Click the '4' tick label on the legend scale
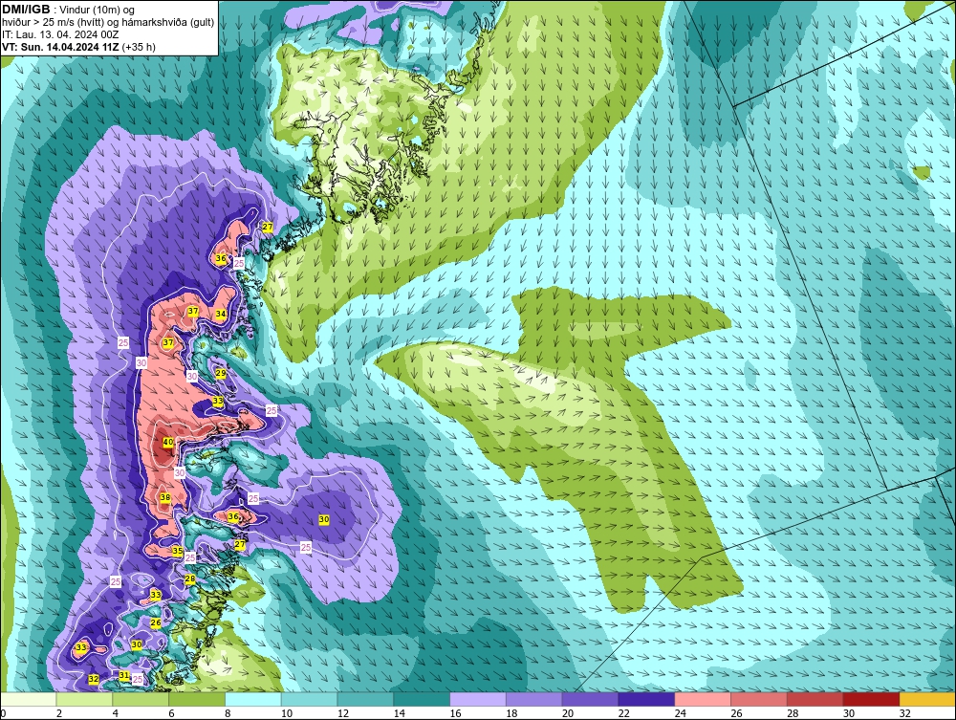This screenshot has height=720, width=956. coord(116,713)
